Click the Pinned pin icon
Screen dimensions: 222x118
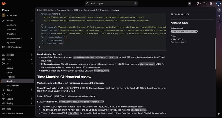pyautogui.click(x=4, y=21)
